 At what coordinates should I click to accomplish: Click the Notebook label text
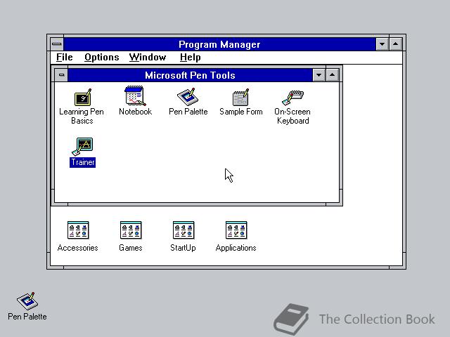tap(136, 112)
